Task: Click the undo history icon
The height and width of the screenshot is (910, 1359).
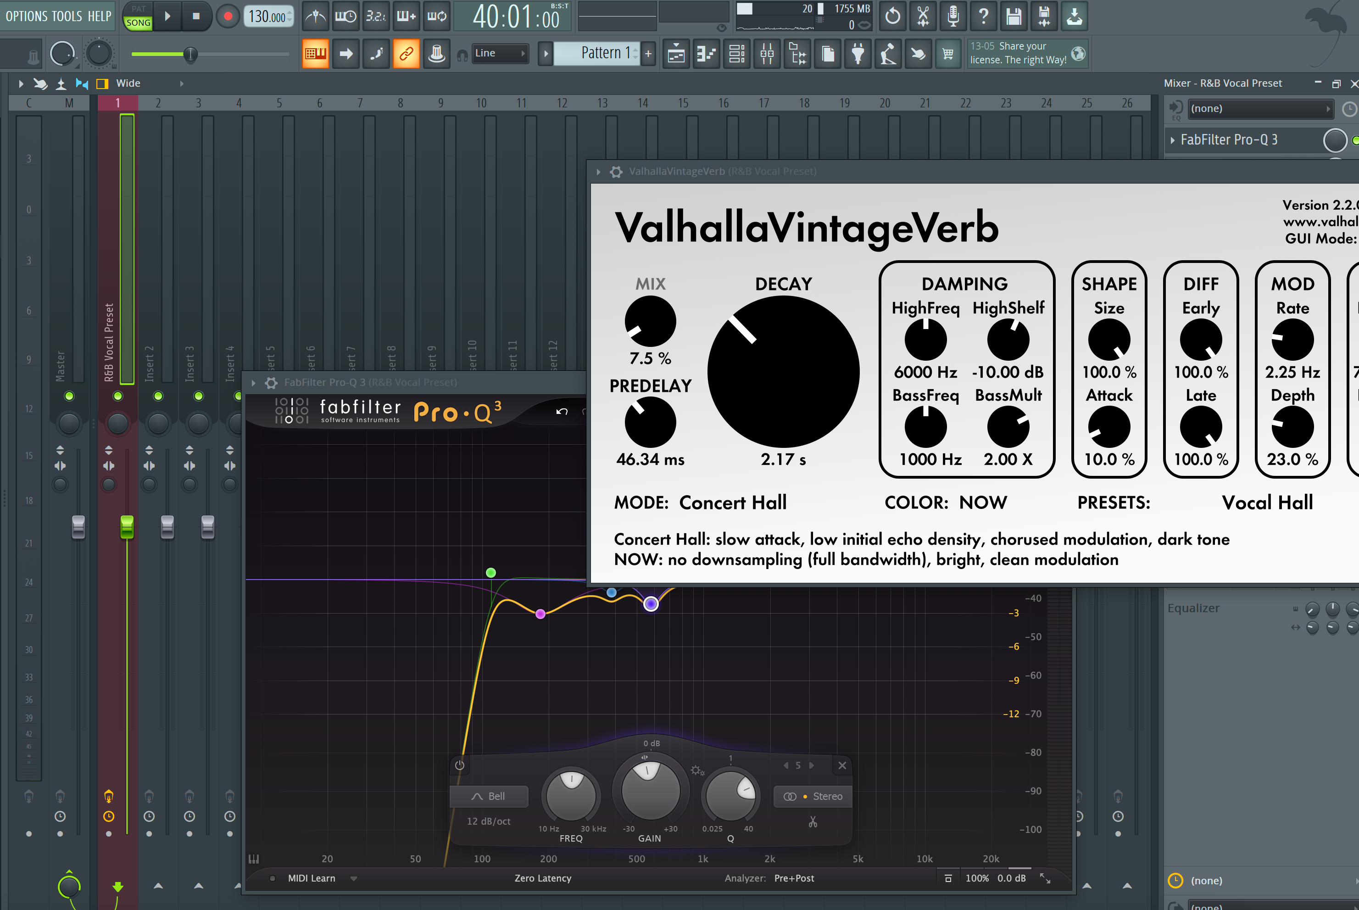Action: (892, 16)
